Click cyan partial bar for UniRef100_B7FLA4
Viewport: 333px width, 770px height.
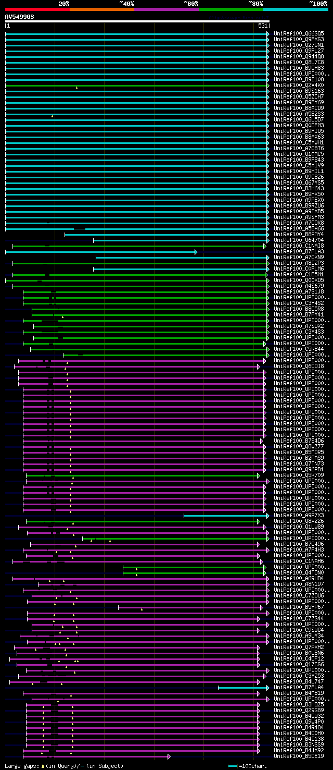pos(244,687)
